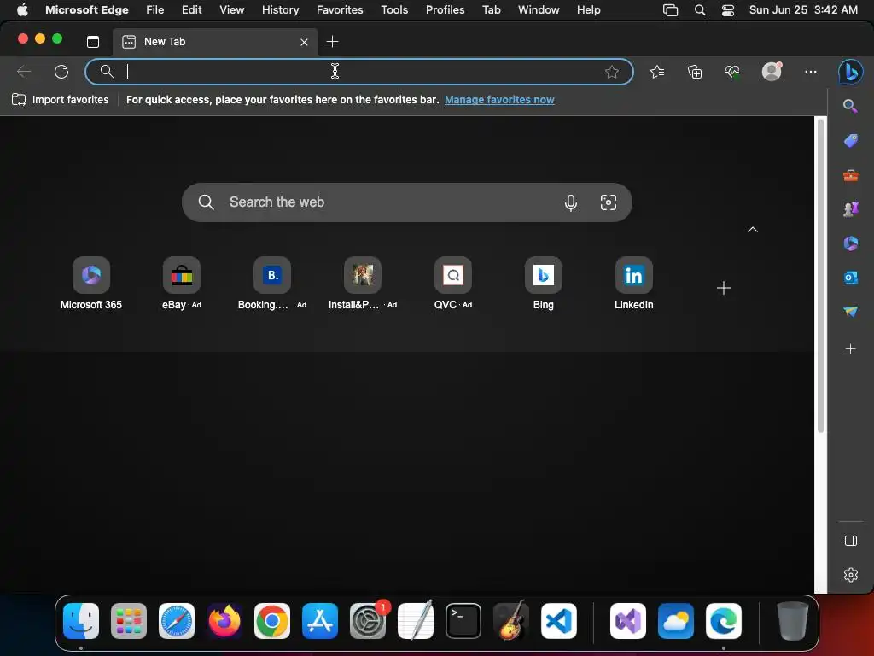The width and height of the screenshot is (874, 656).
Task: Open the File menu
Action: coord(155,10)
